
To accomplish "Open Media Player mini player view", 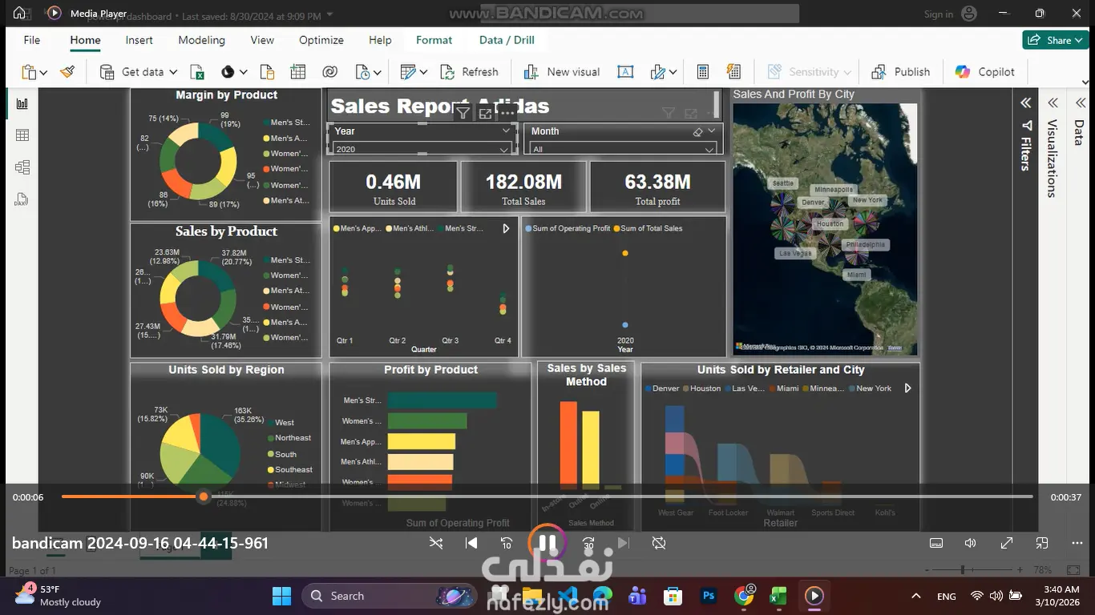I will 1042,543.
